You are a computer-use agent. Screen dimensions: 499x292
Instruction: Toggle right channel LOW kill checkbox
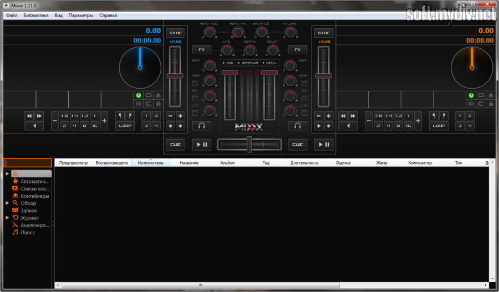[x=304, y=113]
